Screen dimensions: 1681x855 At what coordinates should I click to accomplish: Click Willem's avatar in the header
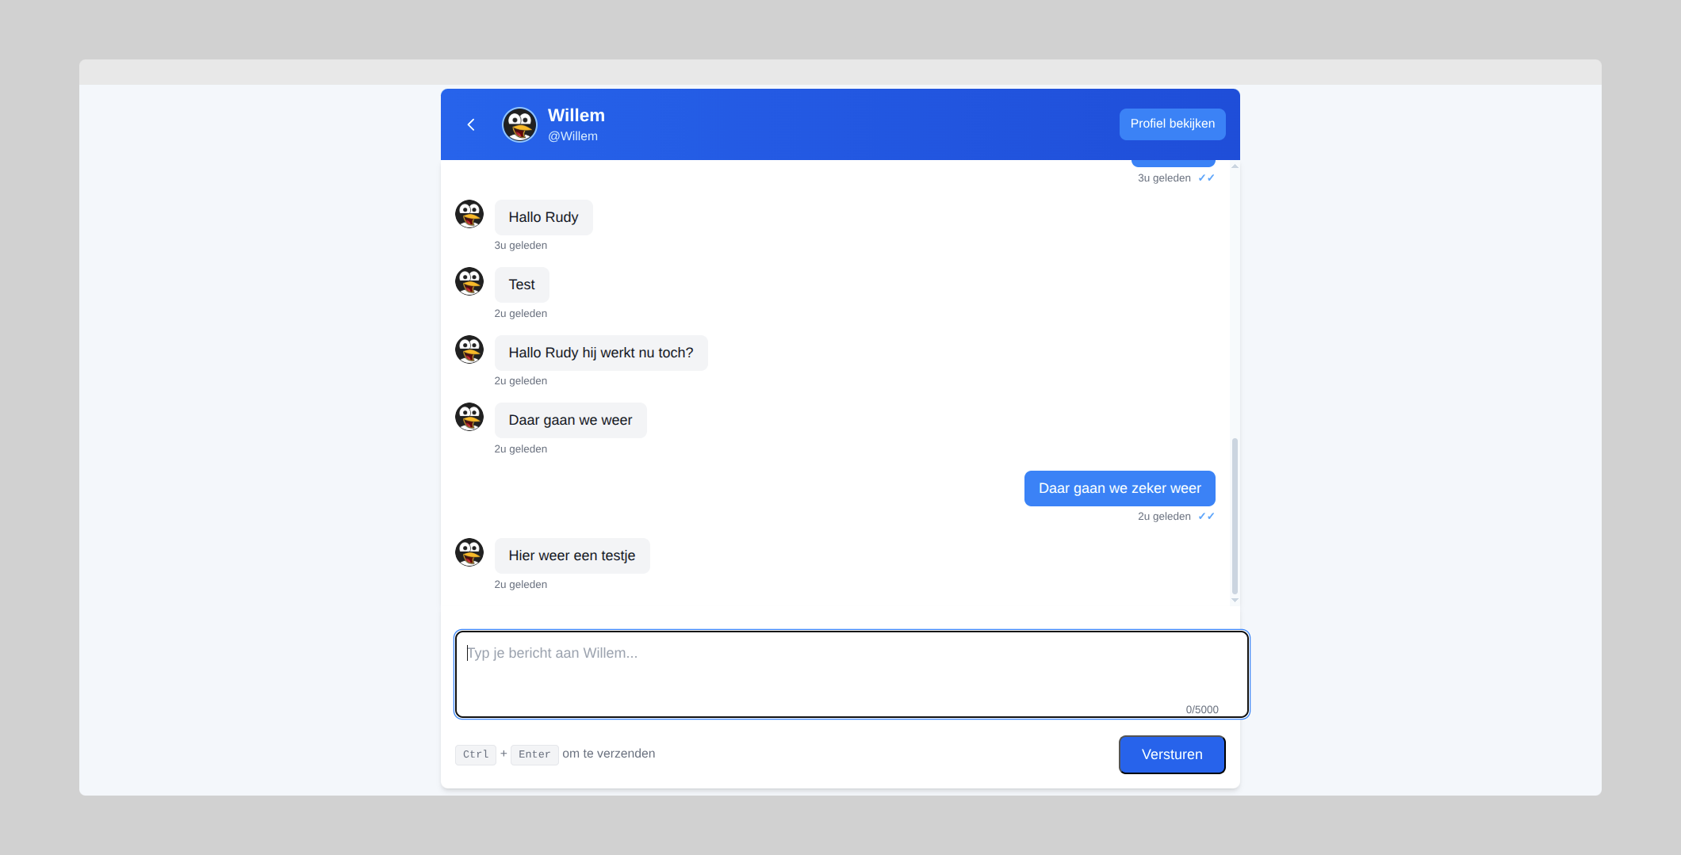coord(519,124)
